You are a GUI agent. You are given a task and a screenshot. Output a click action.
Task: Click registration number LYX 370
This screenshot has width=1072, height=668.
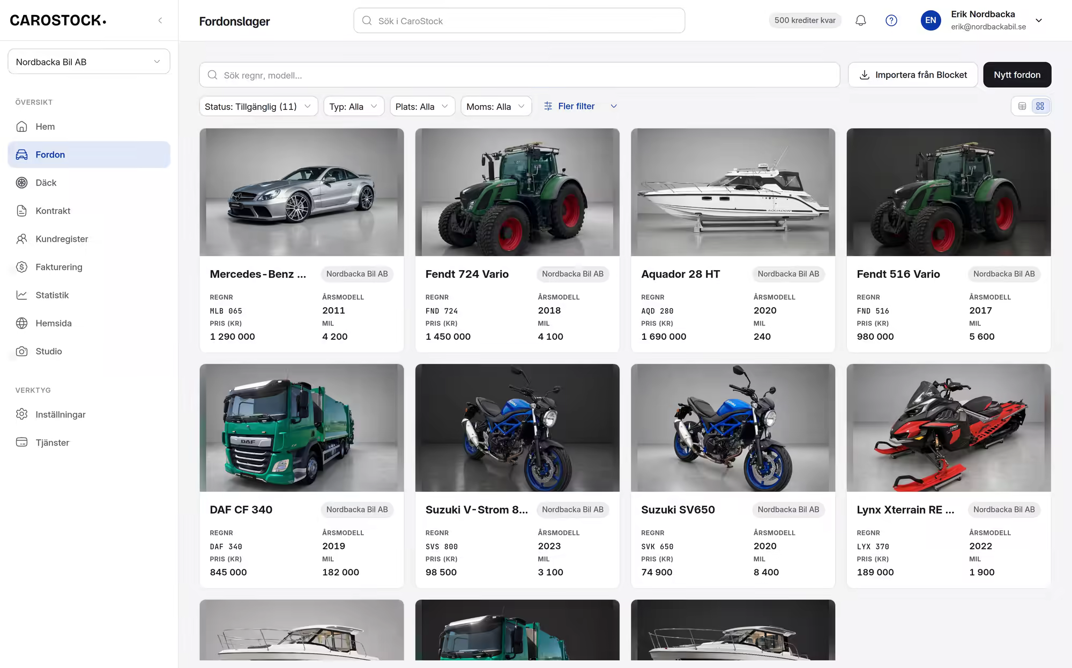(x=873, y=547)
